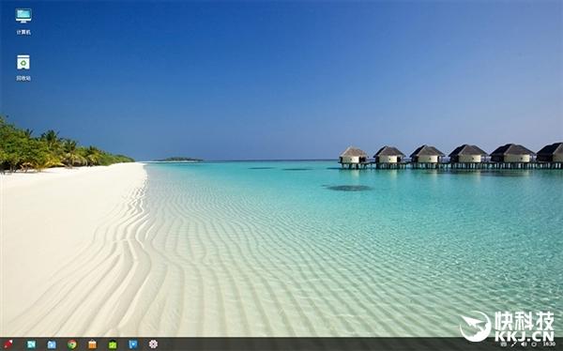Image resolution: width=563 pixels, height=351 pixels.
Task: Open the 16:30 clock in the tray
Action: pyautogui.click(x=549, y=344)
